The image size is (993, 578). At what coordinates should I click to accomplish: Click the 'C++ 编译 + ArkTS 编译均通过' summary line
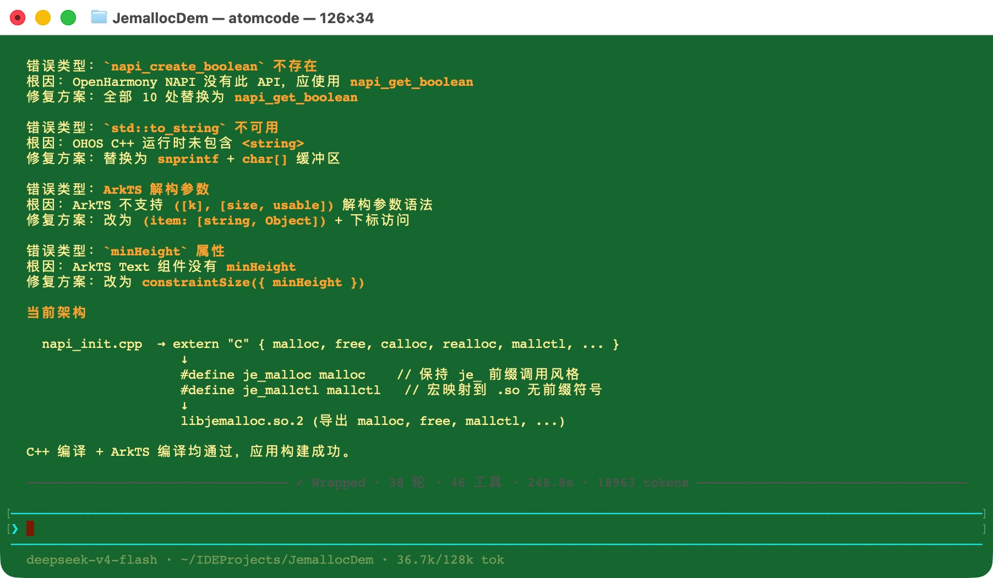[188, 451]
